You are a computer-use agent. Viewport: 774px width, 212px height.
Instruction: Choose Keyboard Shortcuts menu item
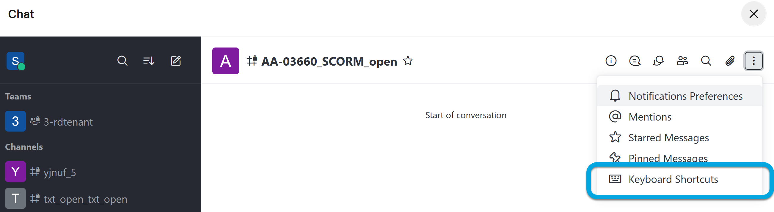(x=673, y=179)
